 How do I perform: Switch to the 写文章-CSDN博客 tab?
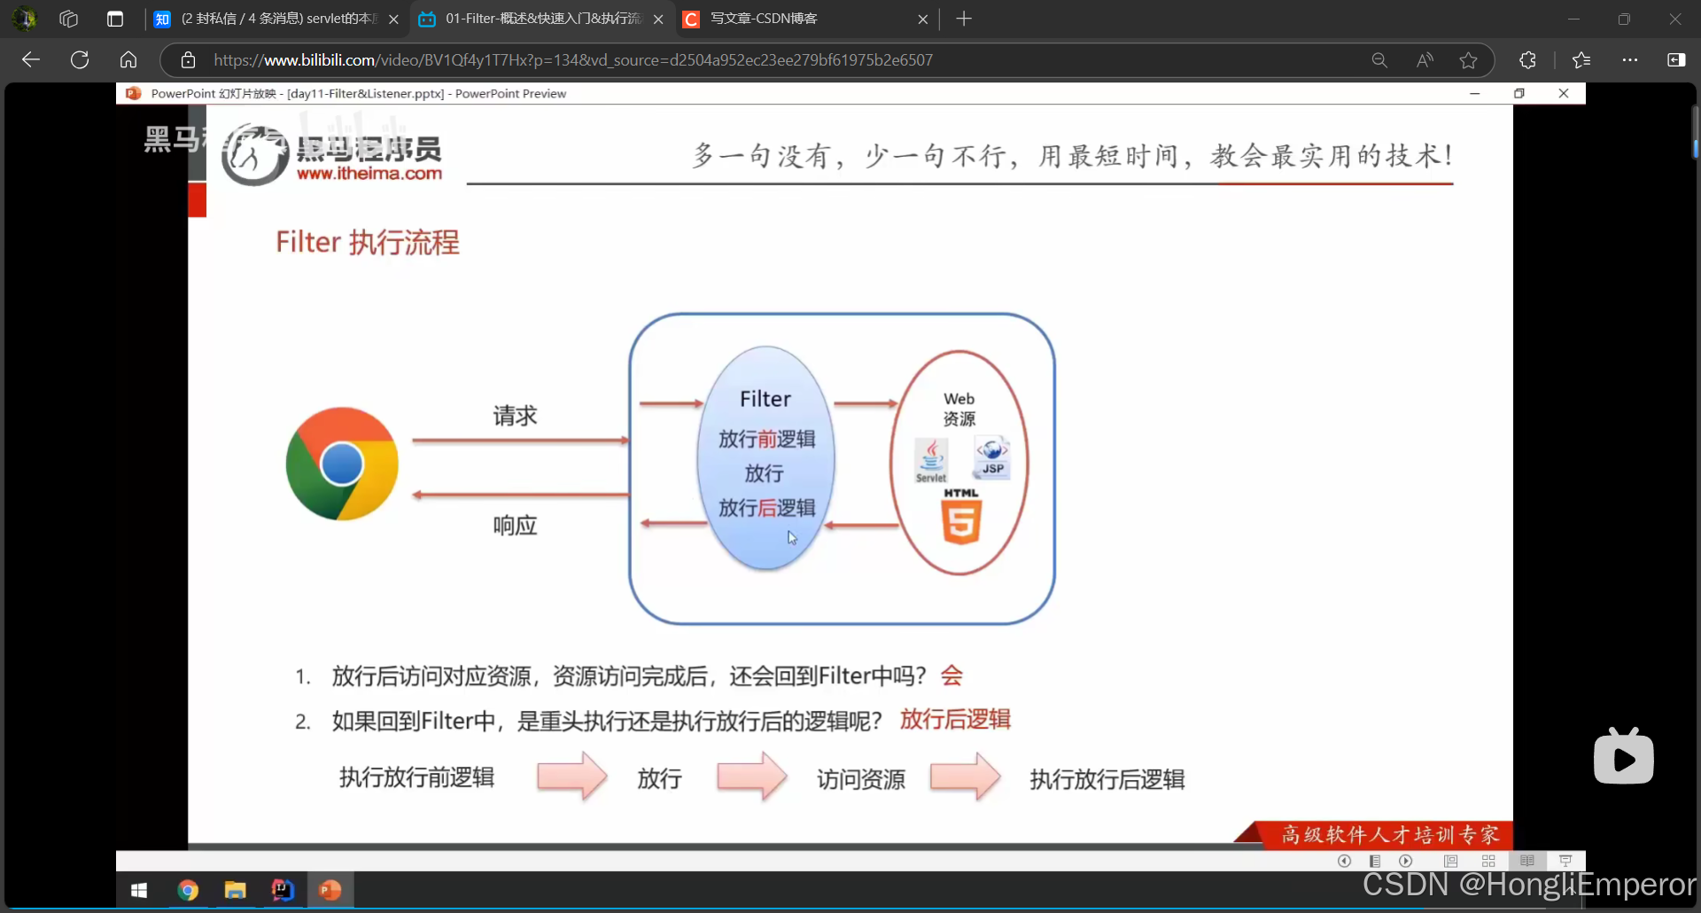tap(806, 19)
